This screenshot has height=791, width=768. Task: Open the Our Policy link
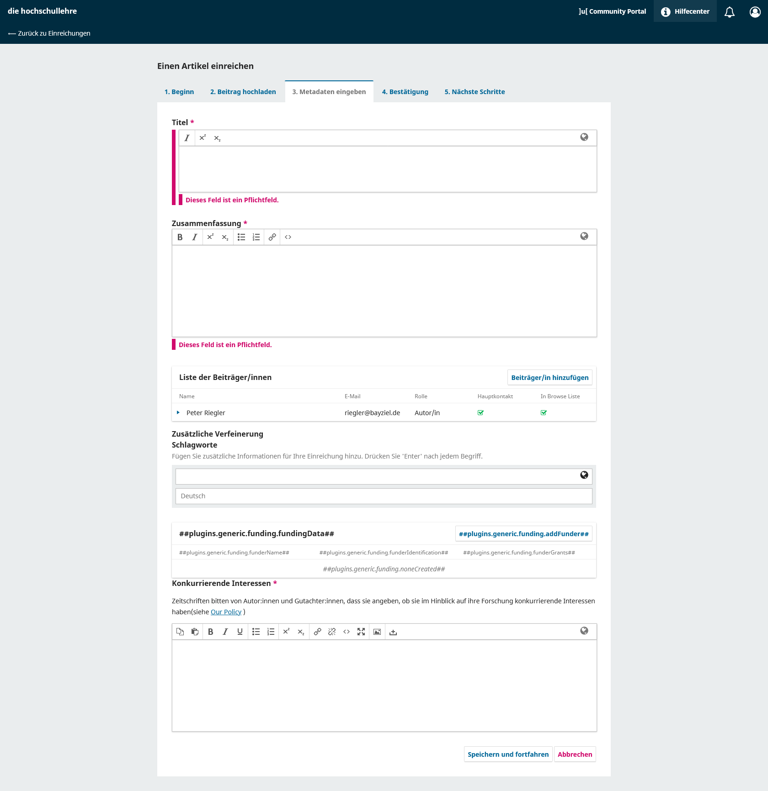[226, 612]
